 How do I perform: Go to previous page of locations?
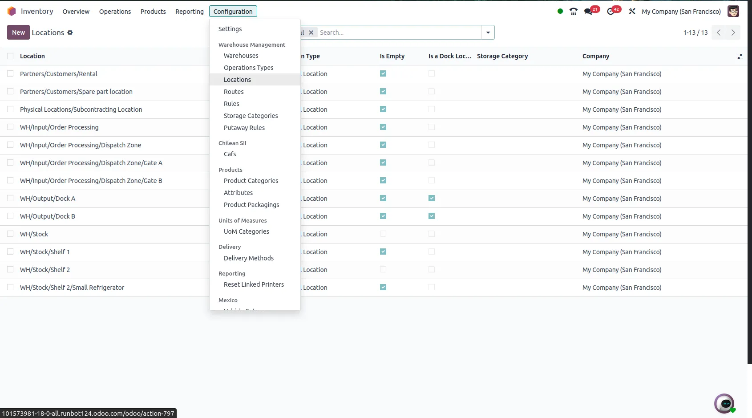point(719,32)
